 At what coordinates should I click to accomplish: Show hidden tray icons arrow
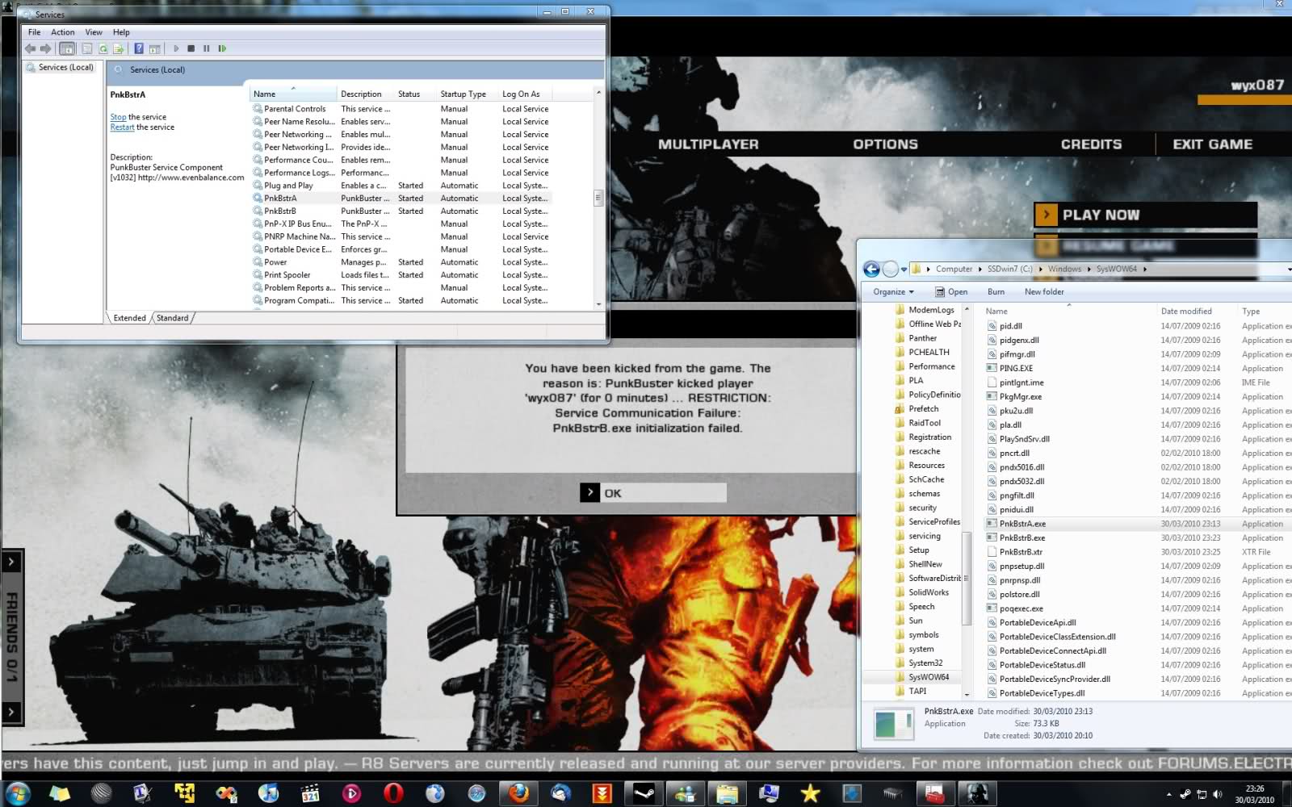point(1168,794)
